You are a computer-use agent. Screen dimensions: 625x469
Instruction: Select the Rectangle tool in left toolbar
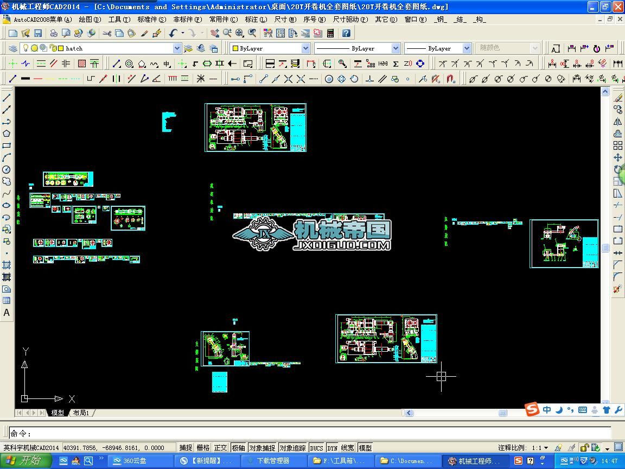(7, 145)
